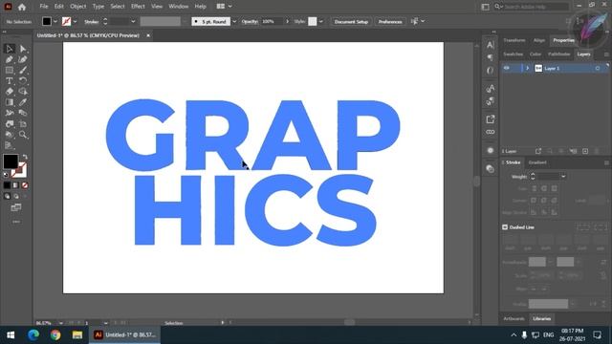
Task: Select the Gradient tool
Action: click(x=10, y=102)
